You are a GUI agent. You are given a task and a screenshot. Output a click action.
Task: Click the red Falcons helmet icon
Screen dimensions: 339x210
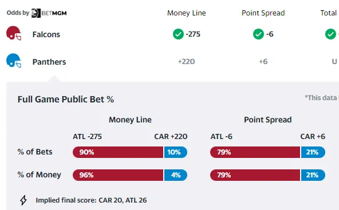14,33
